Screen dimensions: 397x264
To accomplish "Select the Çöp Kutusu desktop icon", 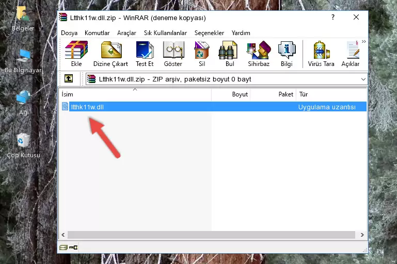I will (x=23, y=145).
